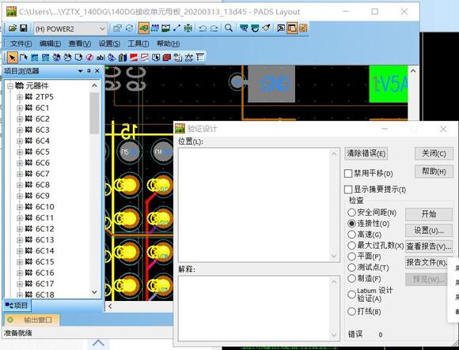The width and height of the screenshot is (459, 350).
Task: Expand the 6C1 component node
Action: [20, 108]
